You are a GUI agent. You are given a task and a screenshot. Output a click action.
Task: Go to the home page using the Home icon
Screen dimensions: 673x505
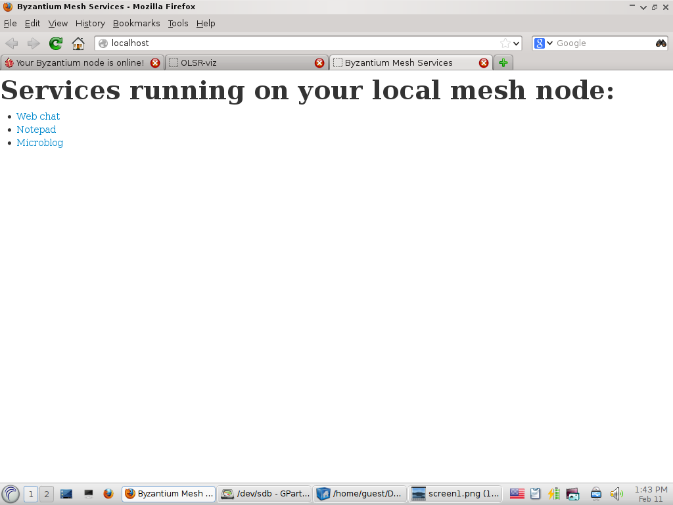(x=78, y=43)
